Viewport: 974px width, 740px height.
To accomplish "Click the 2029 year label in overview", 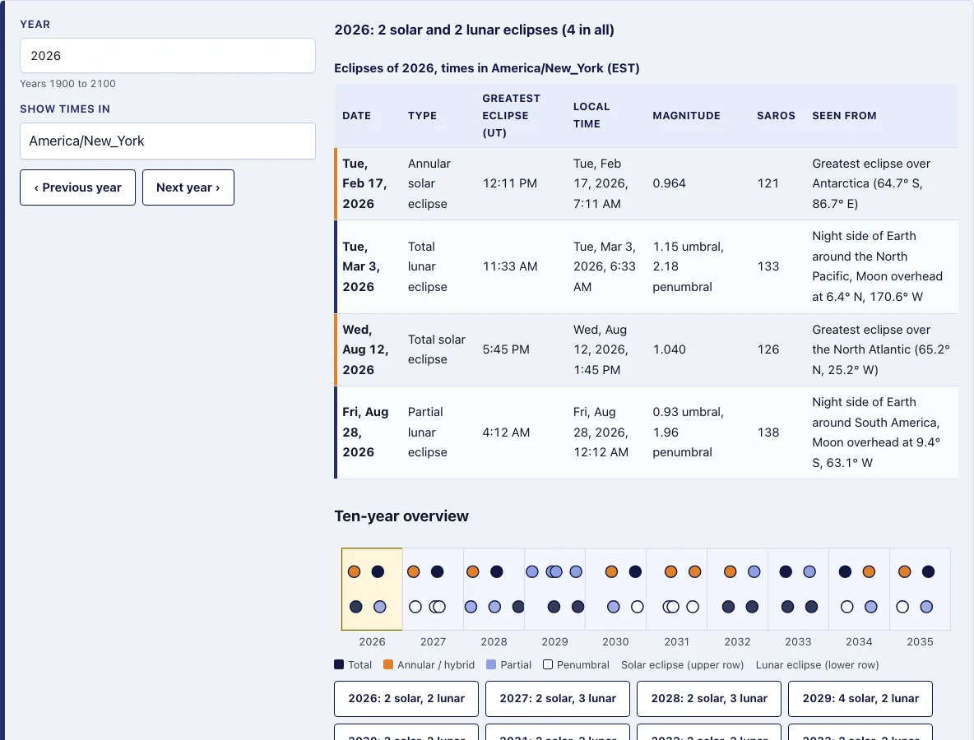I will [x=554, y=641].
